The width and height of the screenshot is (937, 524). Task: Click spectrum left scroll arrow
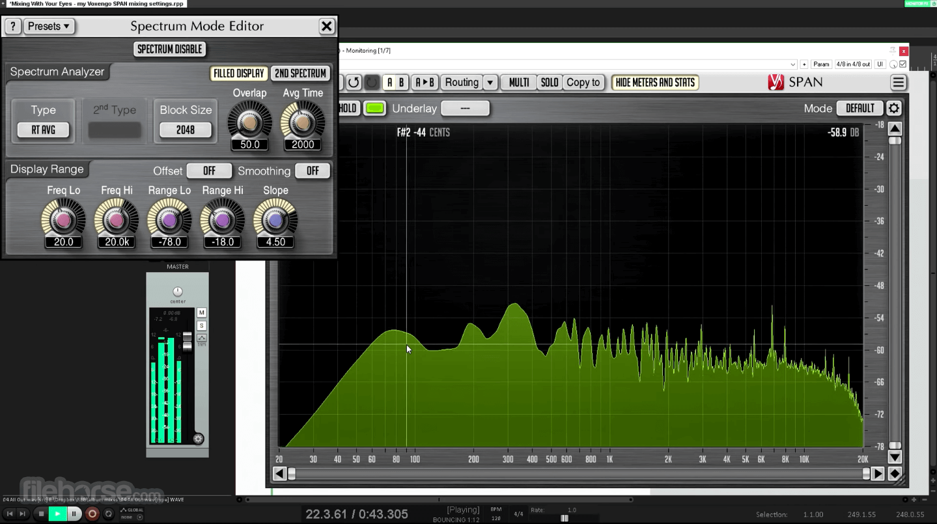(279, 474)
